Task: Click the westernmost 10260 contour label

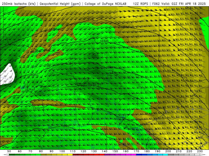Action: point(53,29)
